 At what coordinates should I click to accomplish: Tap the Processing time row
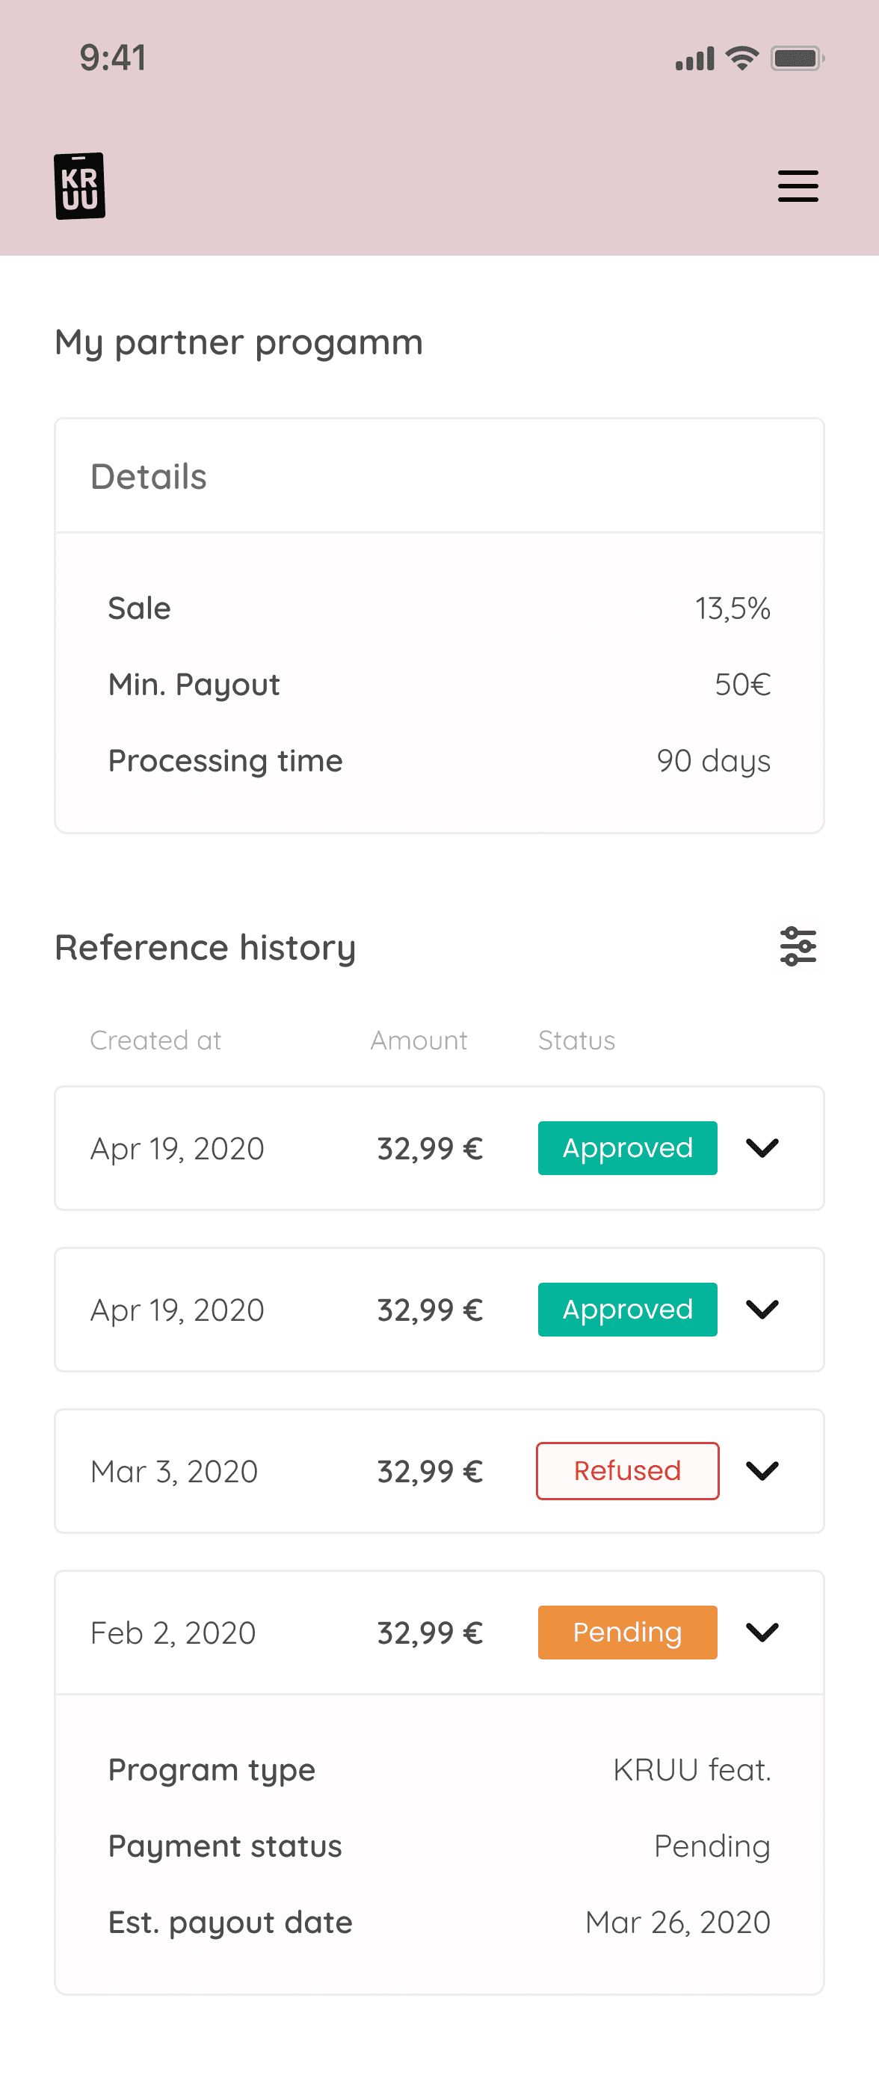coord(438,761)
